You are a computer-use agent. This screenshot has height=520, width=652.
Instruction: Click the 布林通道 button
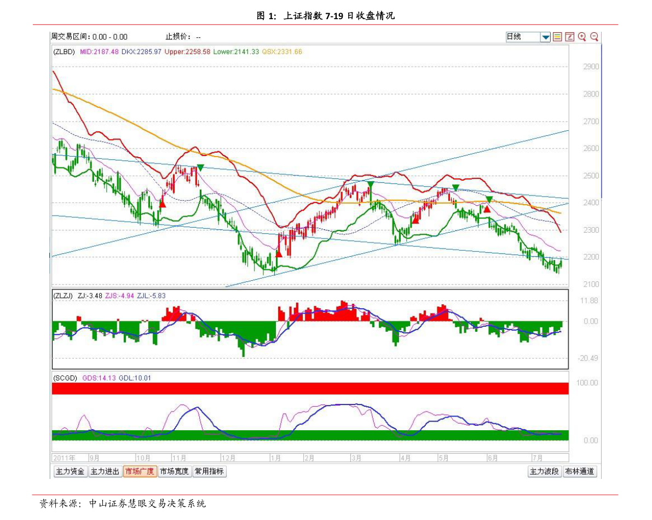point(580,471)
